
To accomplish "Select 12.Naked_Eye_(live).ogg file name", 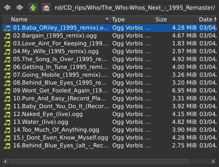I will coord(48,114).
